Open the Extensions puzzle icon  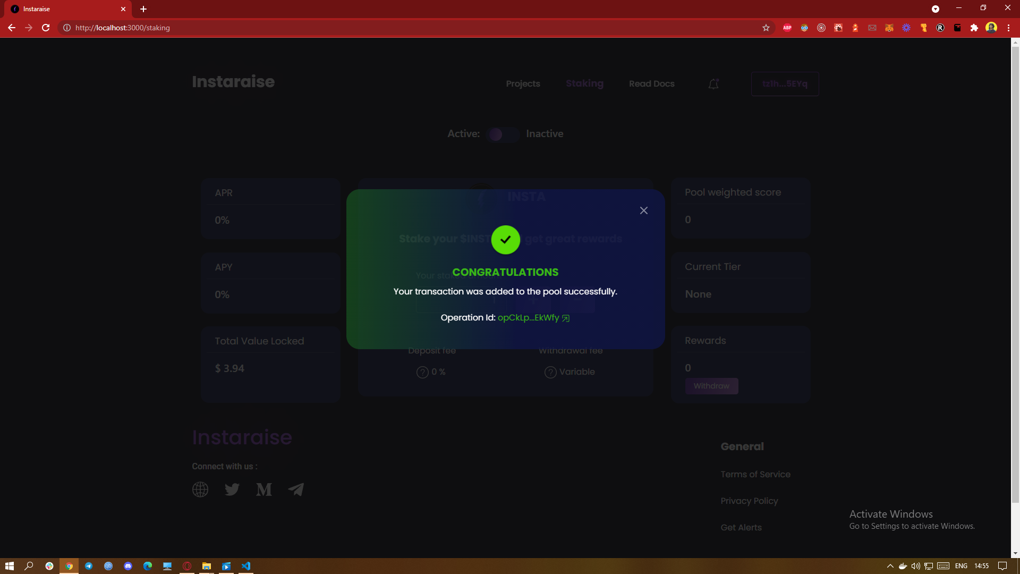[x=974, y=28]
